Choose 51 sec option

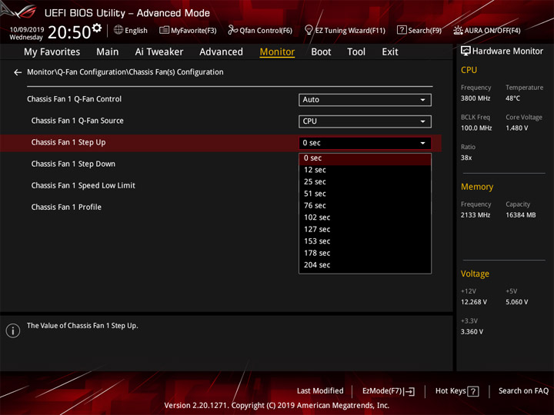(x=365, y=194)
